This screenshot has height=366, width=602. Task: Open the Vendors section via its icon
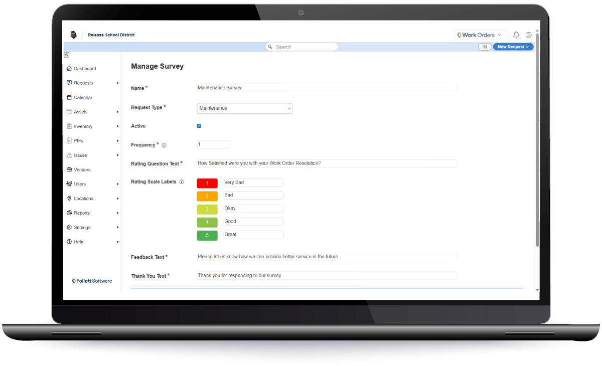pyautogui.click(x=69, y=169)
